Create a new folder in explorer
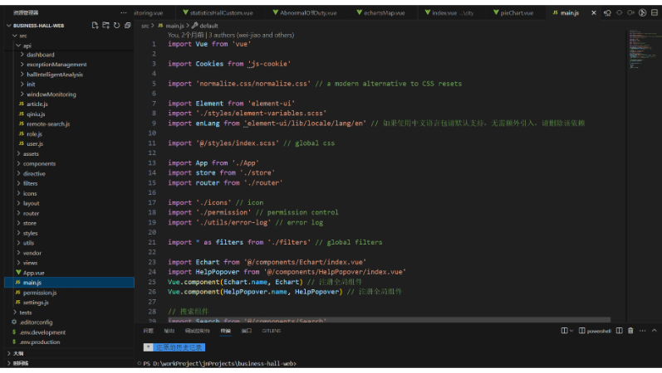662x373 pixels. (x=106, y=26)
